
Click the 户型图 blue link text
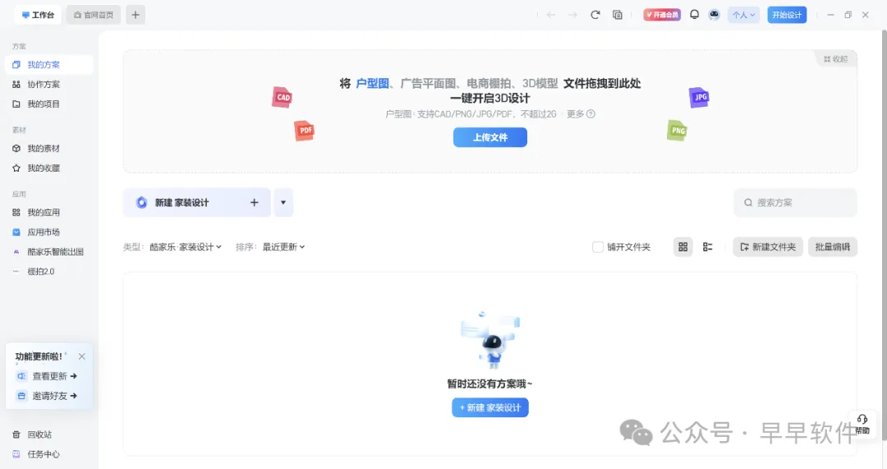tap(372, 83)
